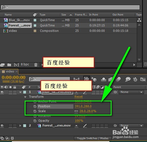Click Lock column header icon
The width and height of the screenshot is (147, 142).
pos(15,87)
